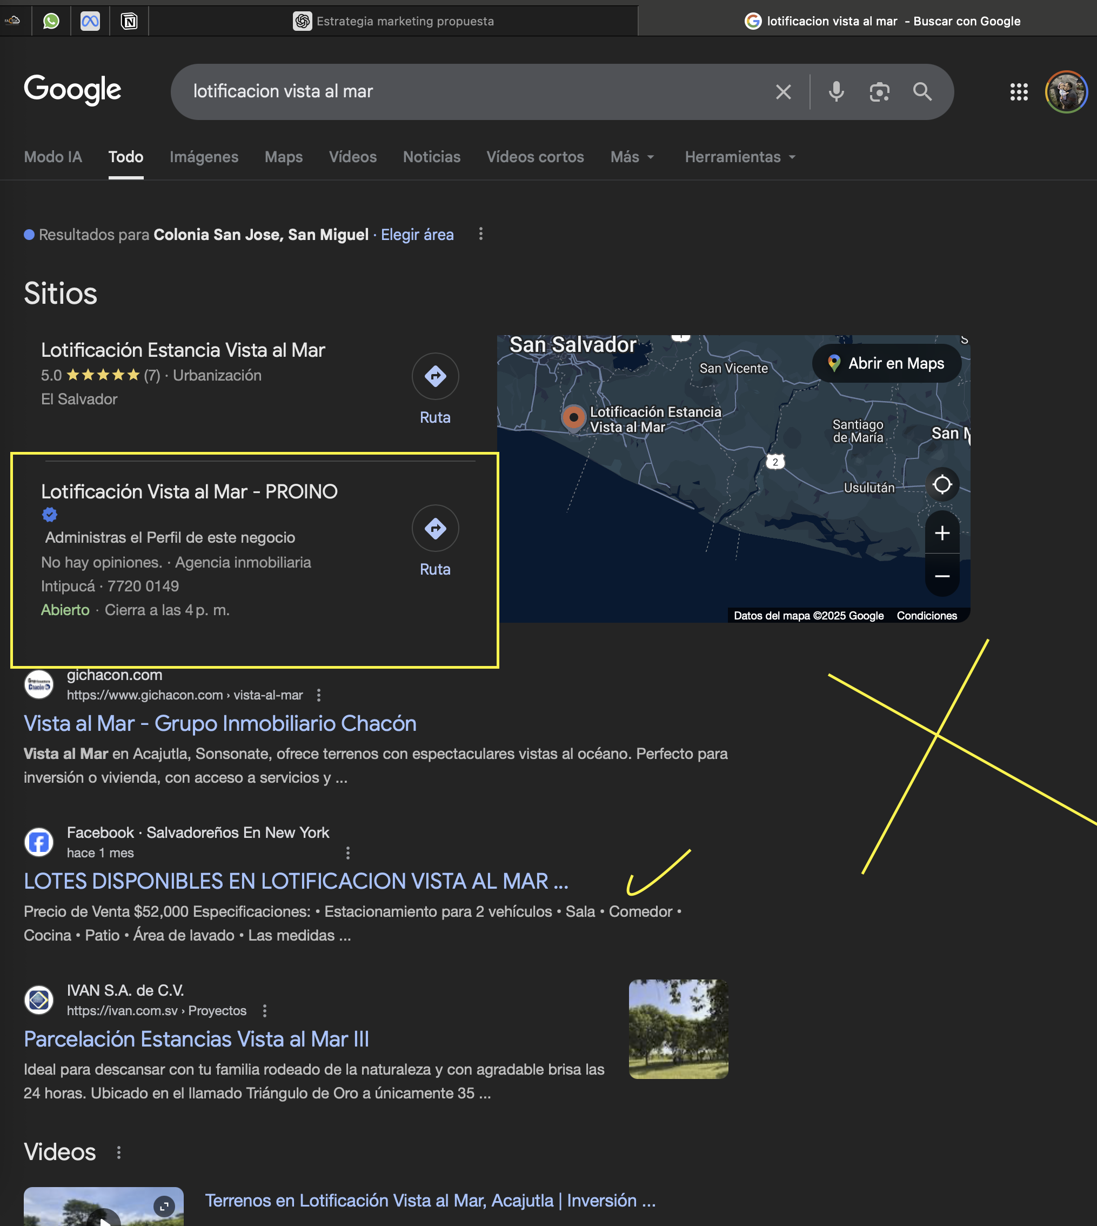1097x1226 pixels.
Task: Click the gichacon.com favicon
Action: (39, 685)
